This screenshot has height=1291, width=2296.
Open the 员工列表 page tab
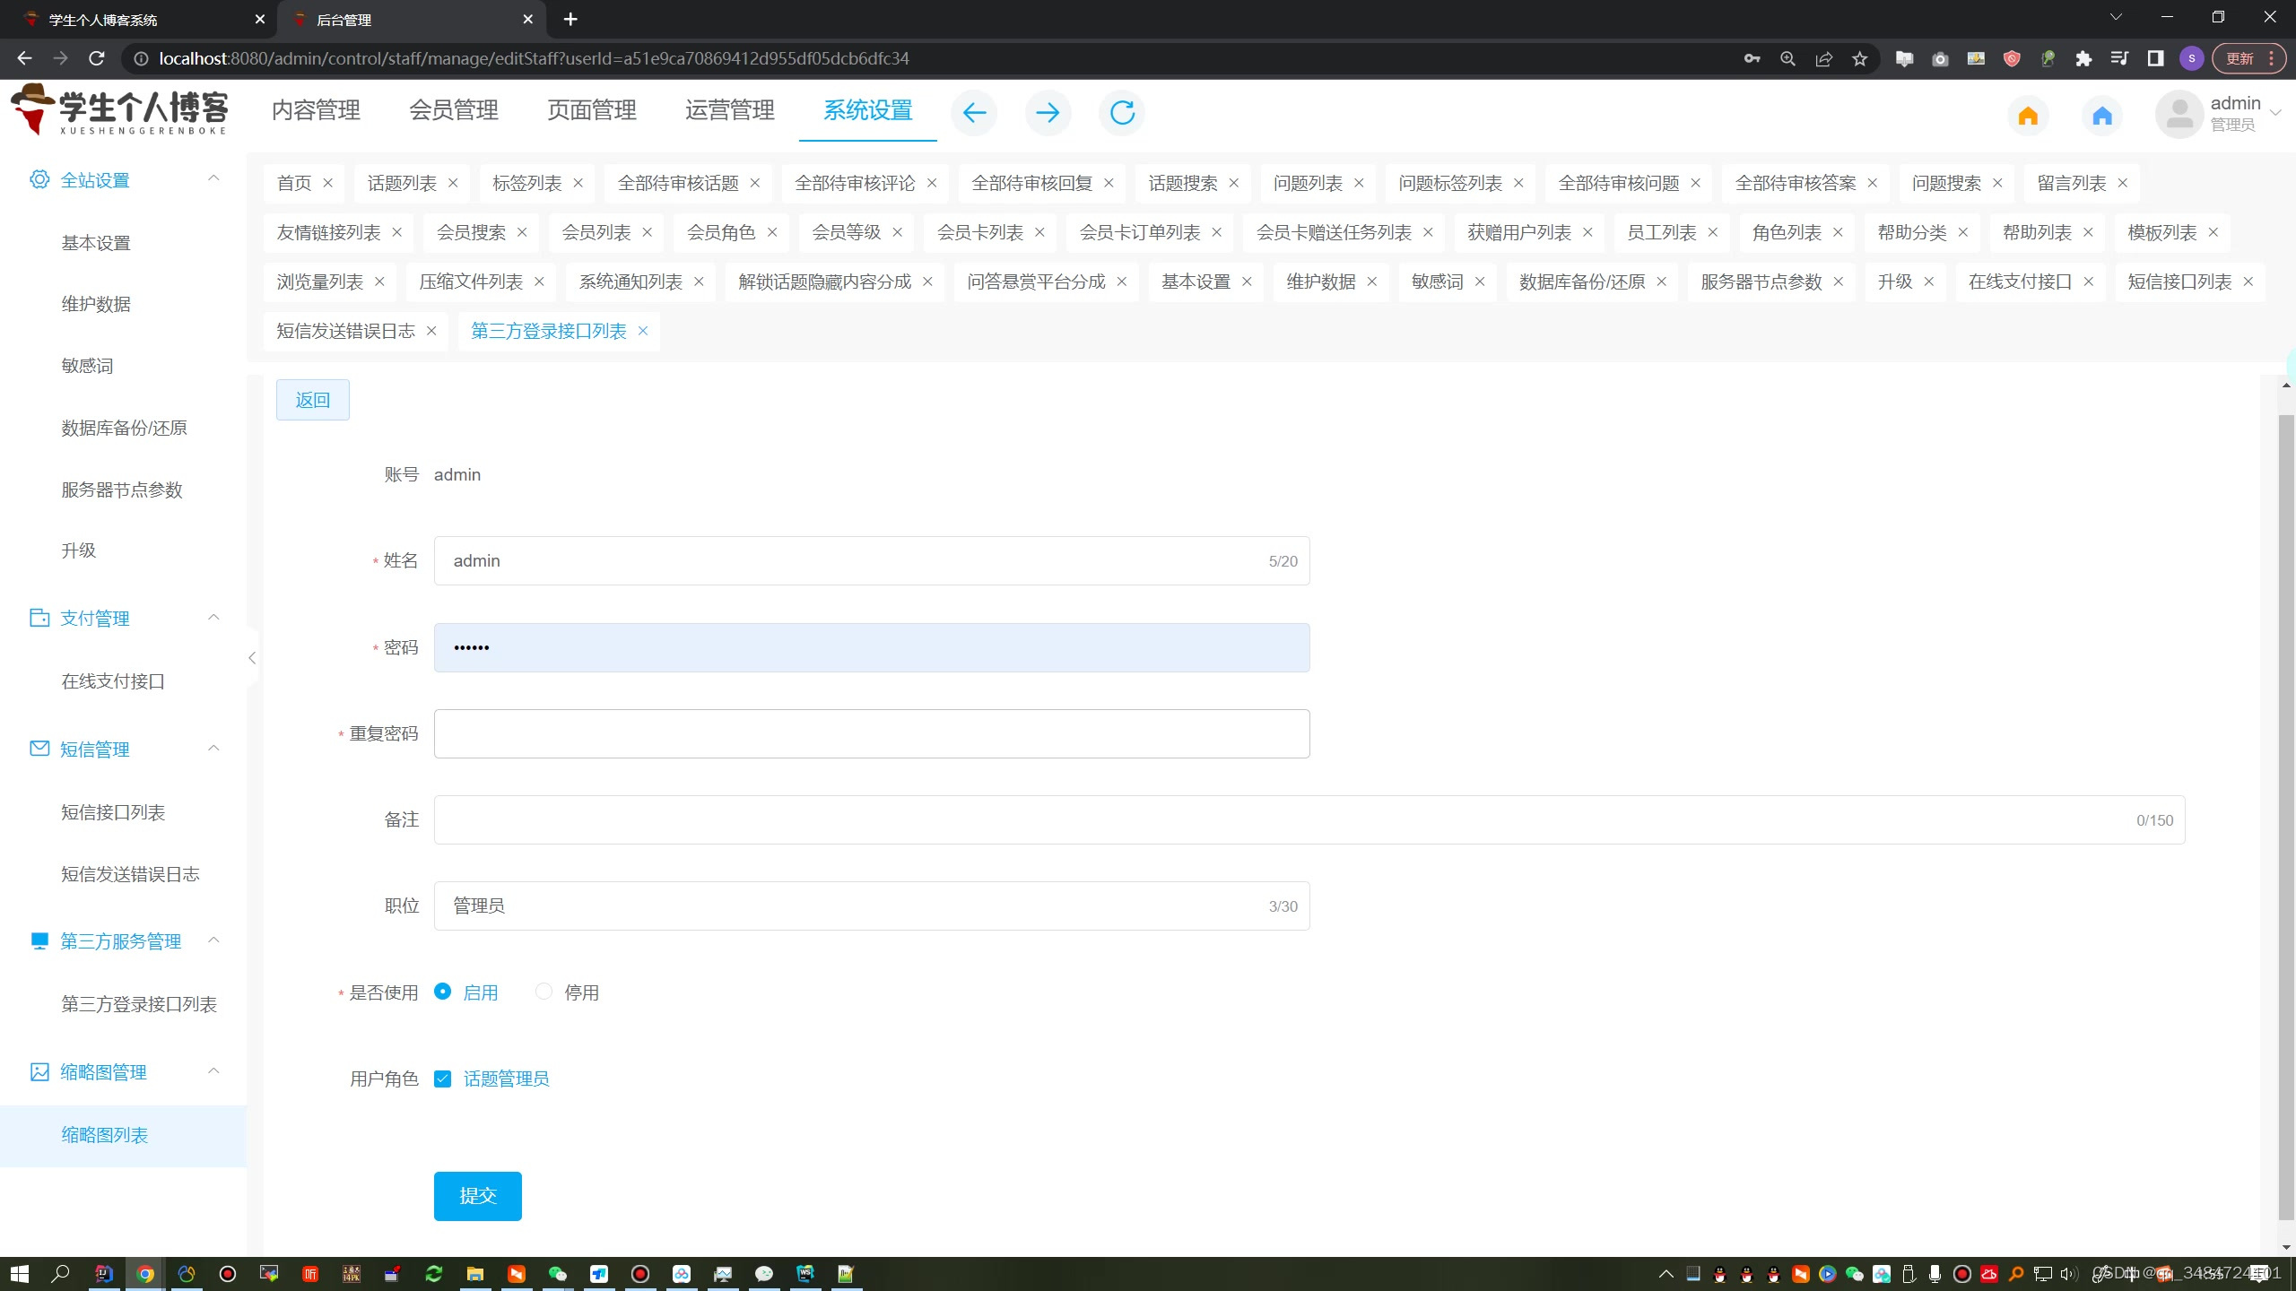coord(1661,233)
